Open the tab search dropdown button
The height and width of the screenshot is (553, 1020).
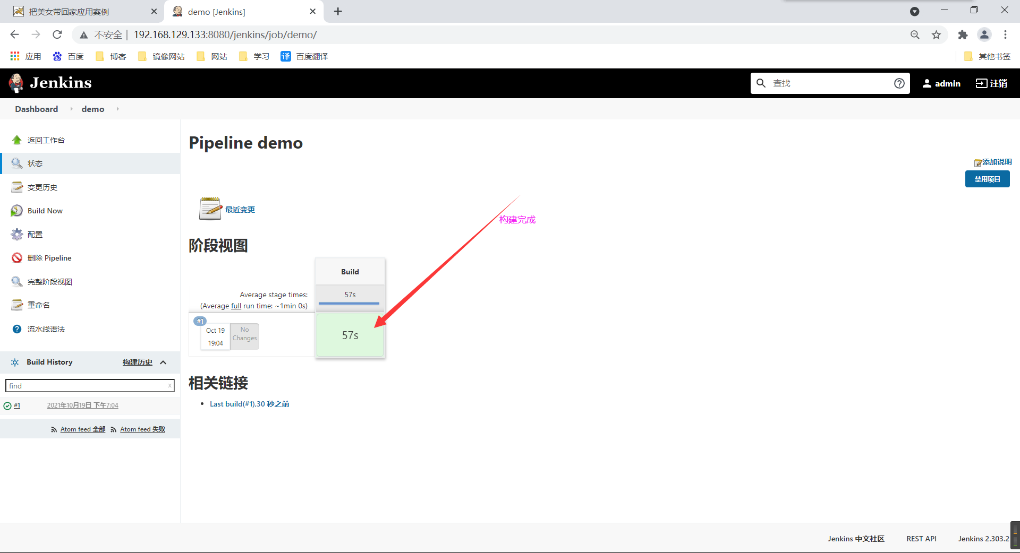tap(915, 11)
